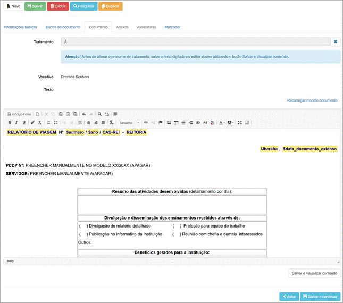Insert a table using the table icon

tap(176, 123)
